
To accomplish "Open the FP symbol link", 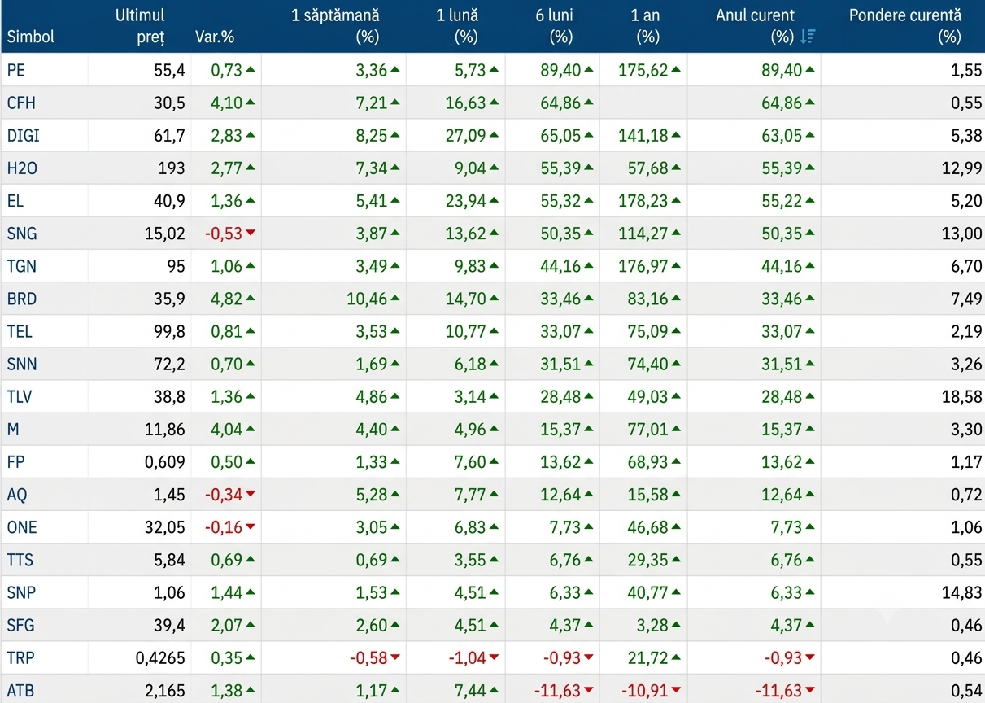I will click(16, 461).
